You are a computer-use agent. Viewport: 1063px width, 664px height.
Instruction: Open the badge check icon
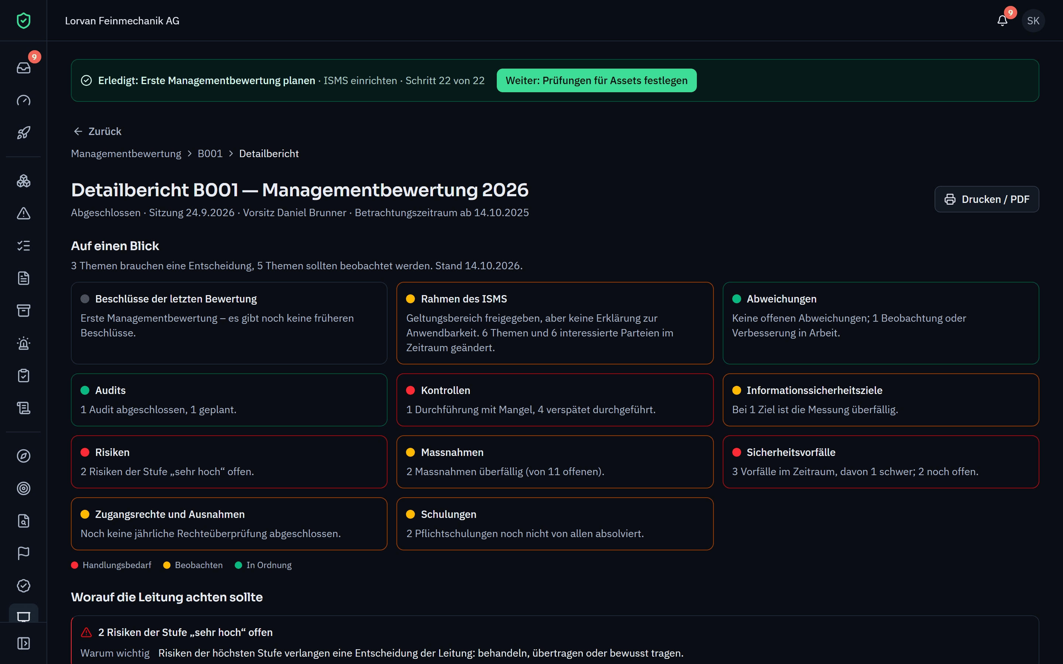tap(23, 586)
